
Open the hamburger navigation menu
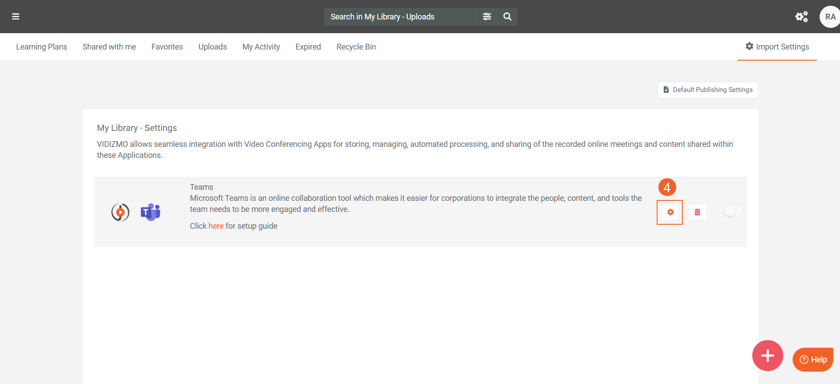click(x=15, y=17)
